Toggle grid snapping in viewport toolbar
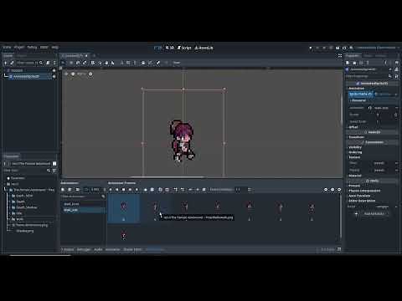402x301 pixels. [x=128, y=63]
